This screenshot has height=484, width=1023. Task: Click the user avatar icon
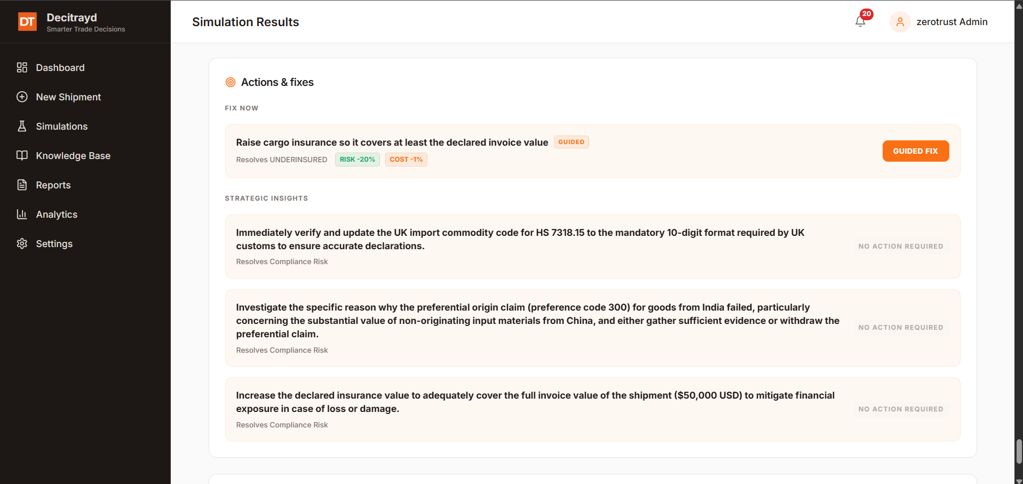[900, 22]
